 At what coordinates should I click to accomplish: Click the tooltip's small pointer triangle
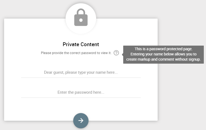pyautogui.click(x=123, y=54)
